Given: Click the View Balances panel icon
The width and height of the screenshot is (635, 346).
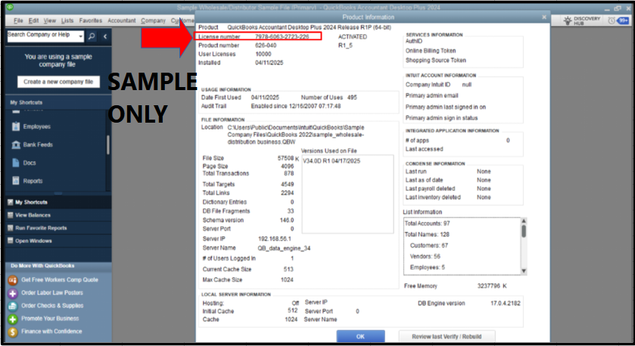Looking at the screenshot, I should pyautogui.click(x=11, y=215).
